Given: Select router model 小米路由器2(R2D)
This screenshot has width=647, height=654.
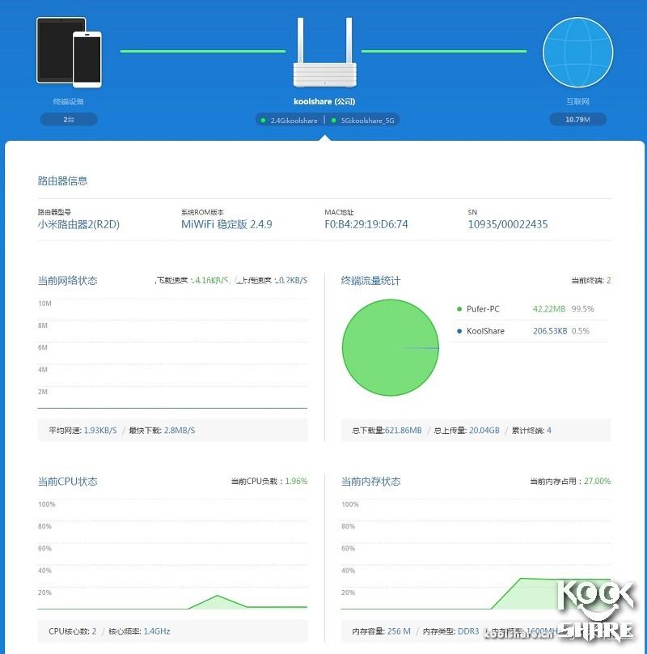Looking at the screenshot, I should coord(78,224).
